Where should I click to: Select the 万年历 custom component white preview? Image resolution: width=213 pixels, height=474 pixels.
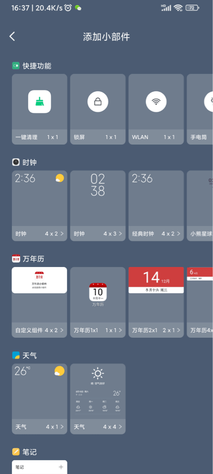coord(39,280)
